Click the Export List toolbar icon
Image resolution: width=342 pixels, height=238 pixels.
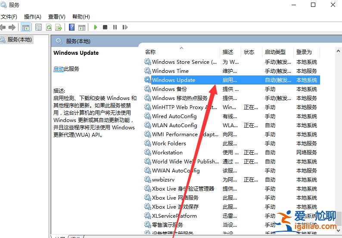59,27
